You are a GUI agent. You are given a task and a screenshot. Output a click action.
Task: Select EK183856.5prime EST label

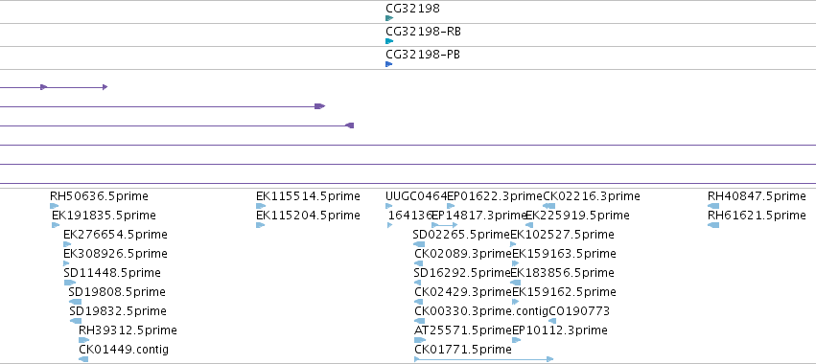[x=562, y=273]
